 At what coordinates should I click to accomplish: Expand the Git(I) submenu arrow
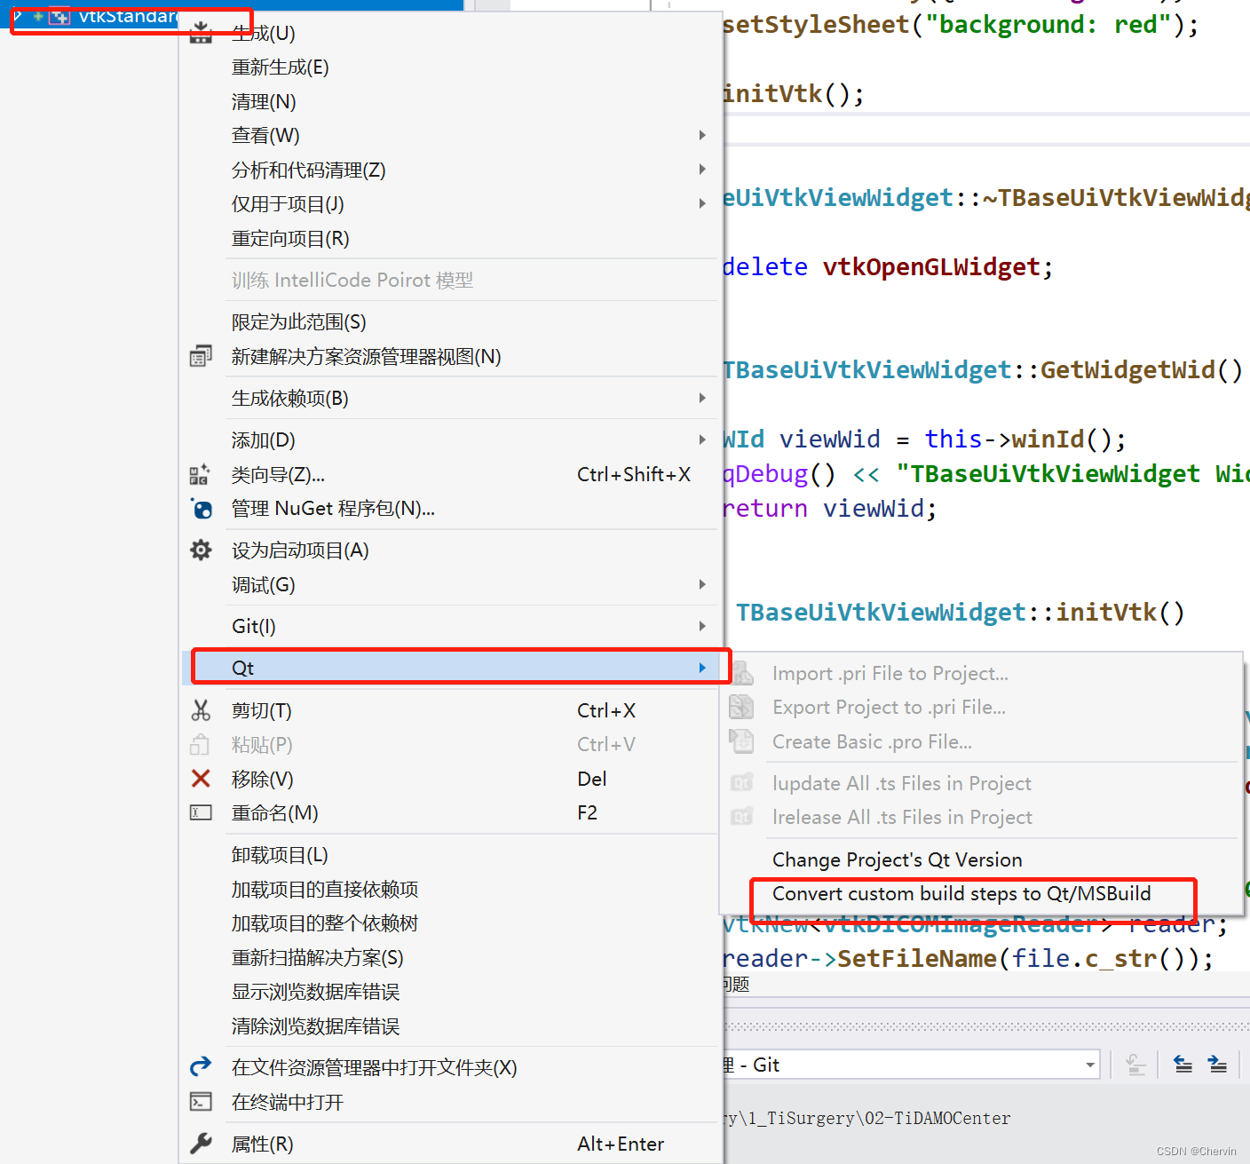(x=702, y=626)
